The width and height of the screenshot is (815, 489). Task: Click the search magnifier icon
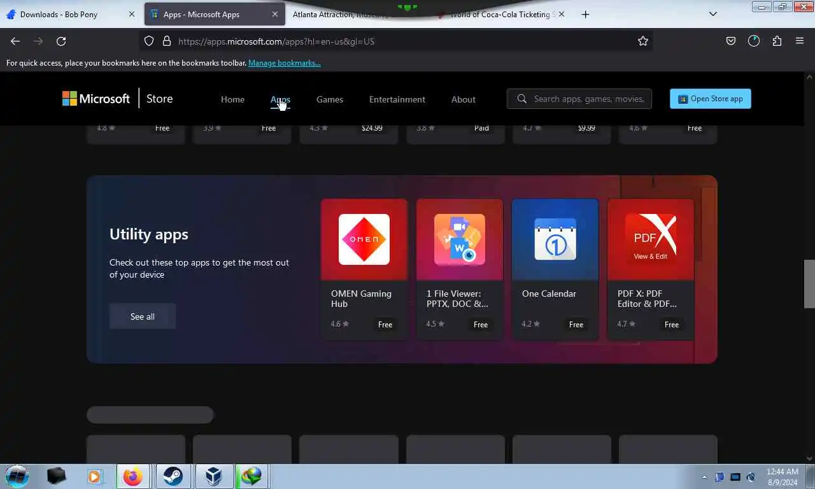(x=522, y=99)
